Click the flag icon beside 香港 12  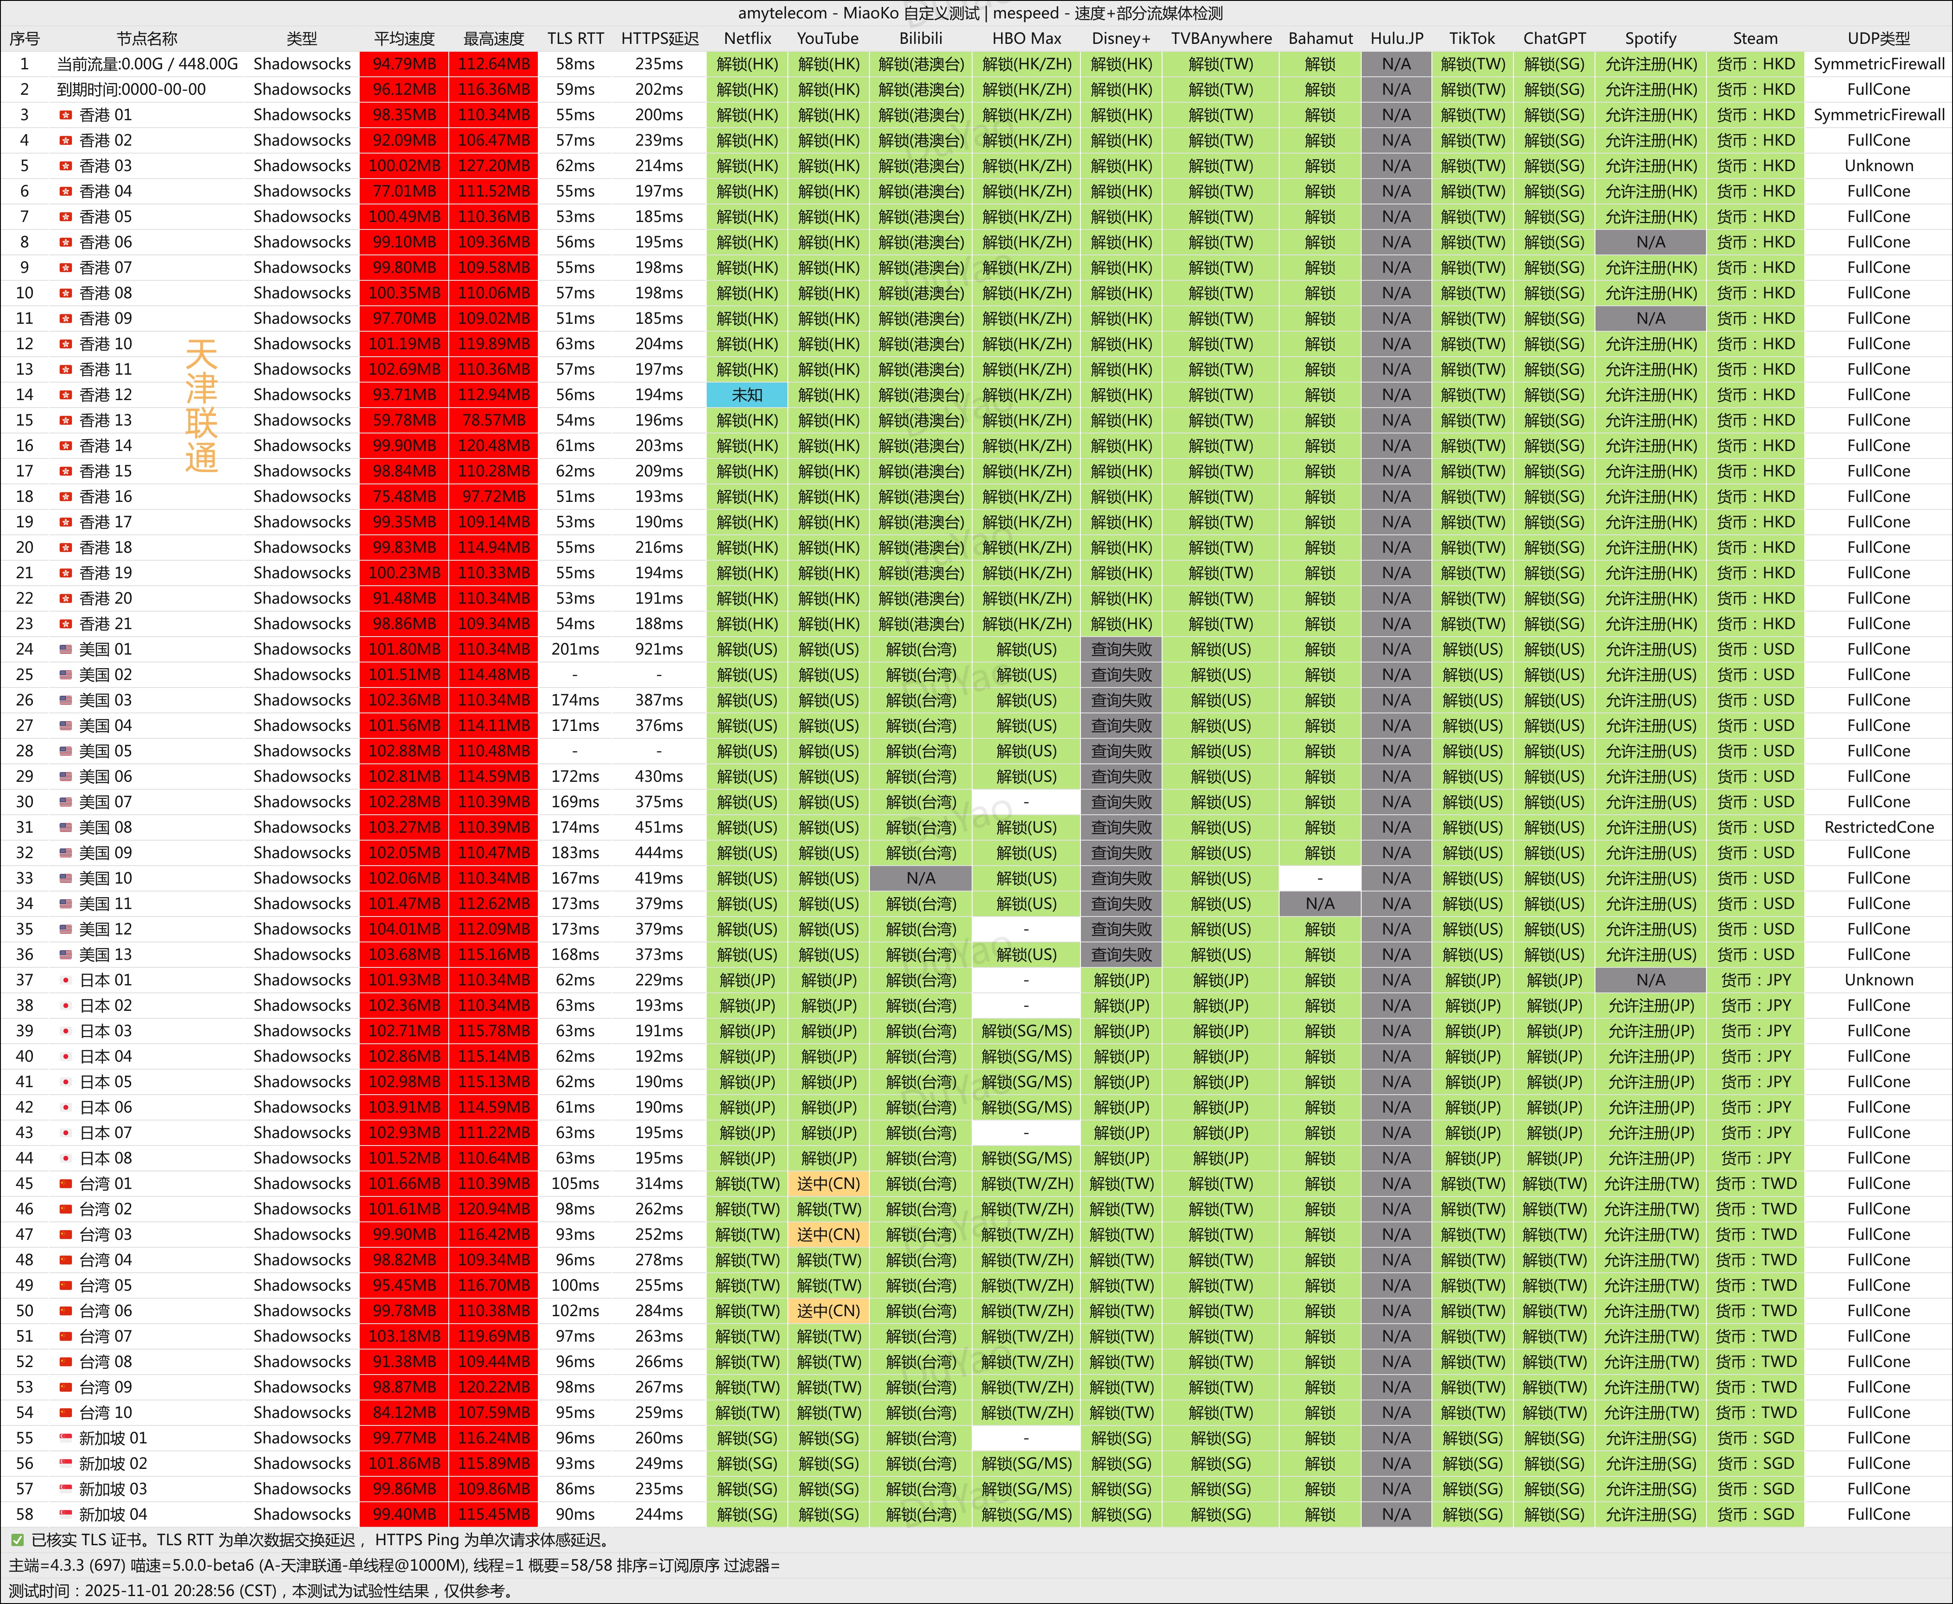click(66, 394)
